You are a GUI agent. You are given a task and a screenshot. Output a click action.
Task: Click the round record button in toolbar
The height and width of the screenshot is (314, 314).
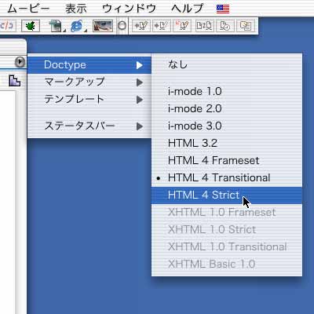pos(122,26)
